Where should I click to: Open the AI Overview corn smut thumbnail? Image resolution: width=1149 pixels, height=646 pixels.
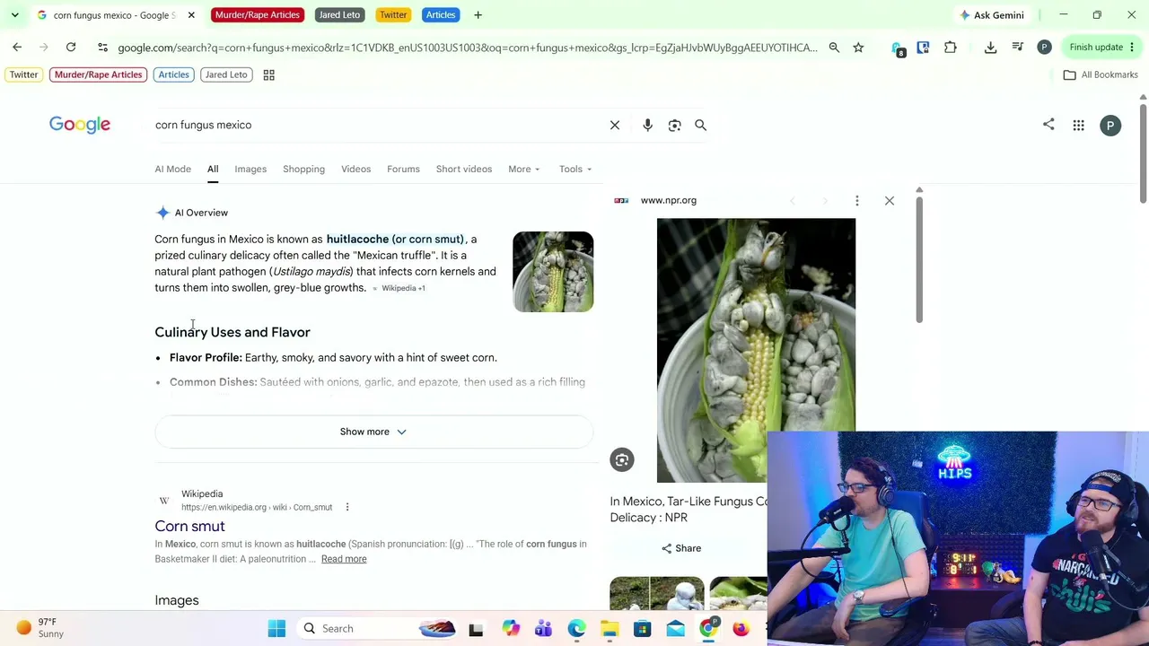pyautogui.click(x=553, y=272)
